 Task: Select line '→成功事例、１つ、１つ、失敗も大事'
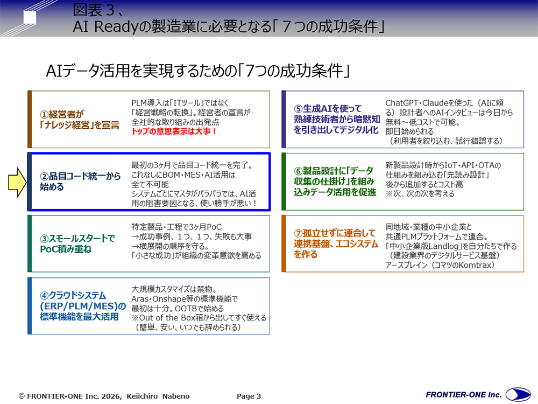[192, 236]
